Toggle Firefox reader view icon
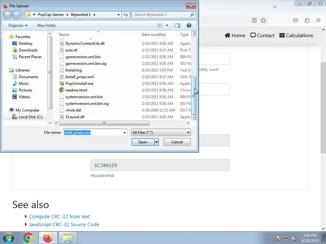Image resolution: width=326 pixels, height=244 pixels. point(254,20)
